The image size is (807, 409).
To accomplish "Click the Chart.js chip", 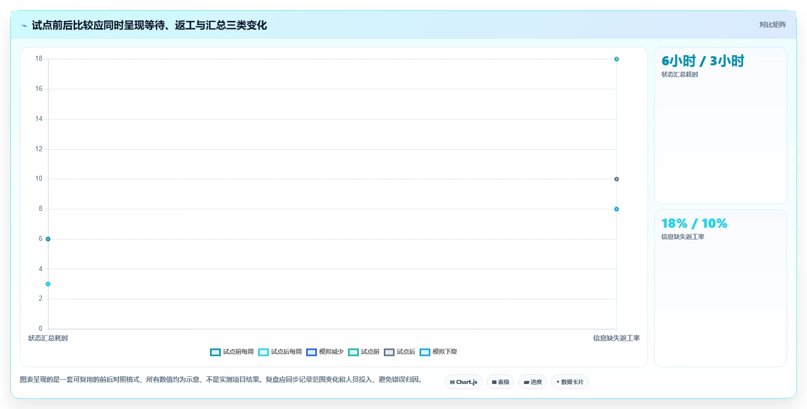I will point(464,382).
